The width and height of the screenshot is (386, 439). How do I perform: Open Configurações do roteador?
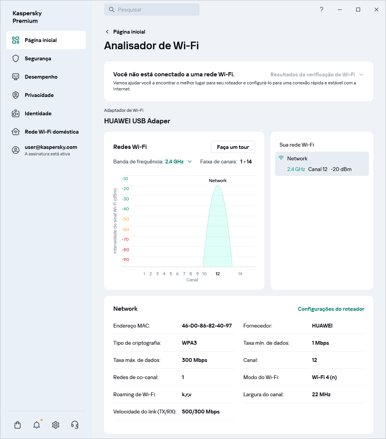click(331, 309)
